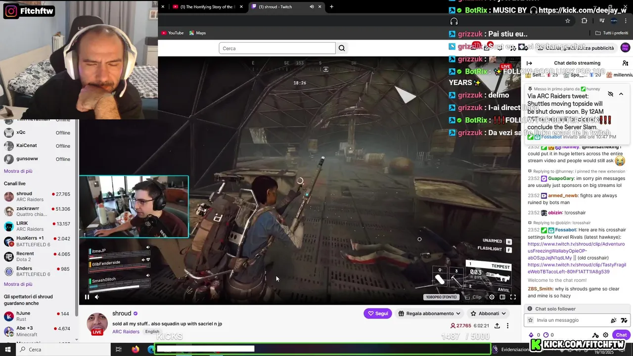Follow shroud with the Segui button
The height and width of the screenshot is (356, 633).
tap(378, 313)
